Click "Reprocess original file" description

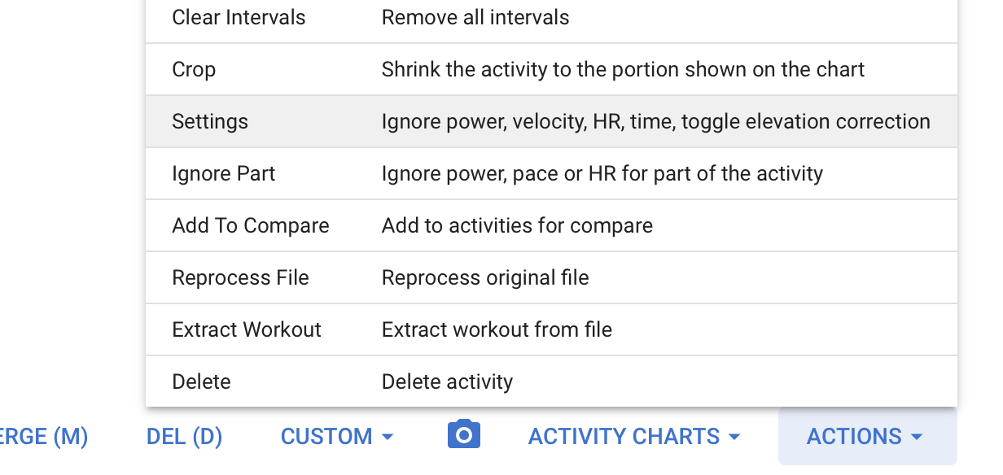click(485, 277)
